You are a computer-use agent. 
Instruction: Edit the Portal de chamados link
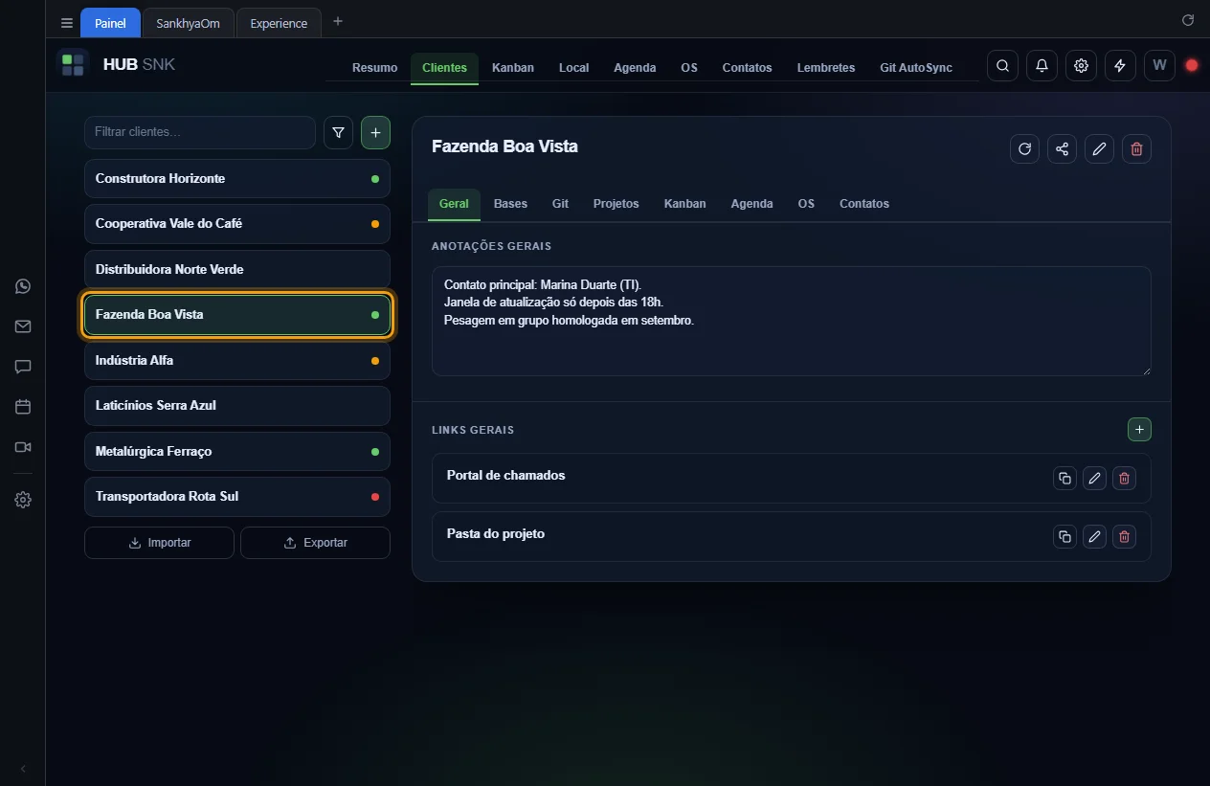[x=1094, y=479]
